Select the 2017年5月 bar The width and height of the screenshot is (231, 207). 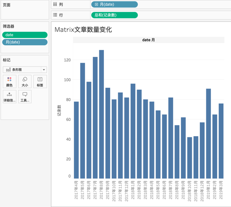[x=83, y=121]
